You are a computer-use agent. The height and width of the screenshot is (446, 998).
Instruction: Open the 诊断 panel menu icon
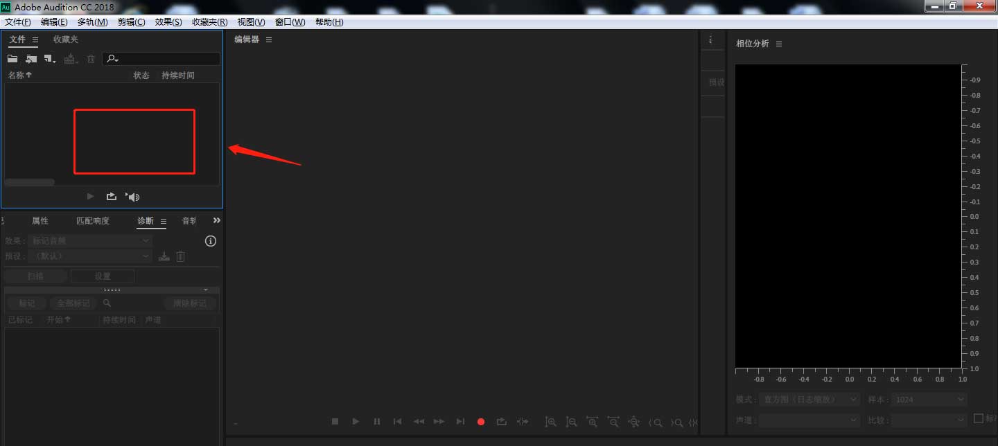pos(164,221)
